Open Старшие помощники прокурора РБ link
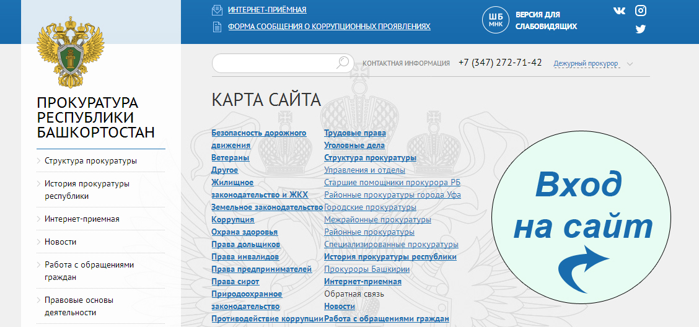This screenshot has height=327, width=699. point(392,183)
